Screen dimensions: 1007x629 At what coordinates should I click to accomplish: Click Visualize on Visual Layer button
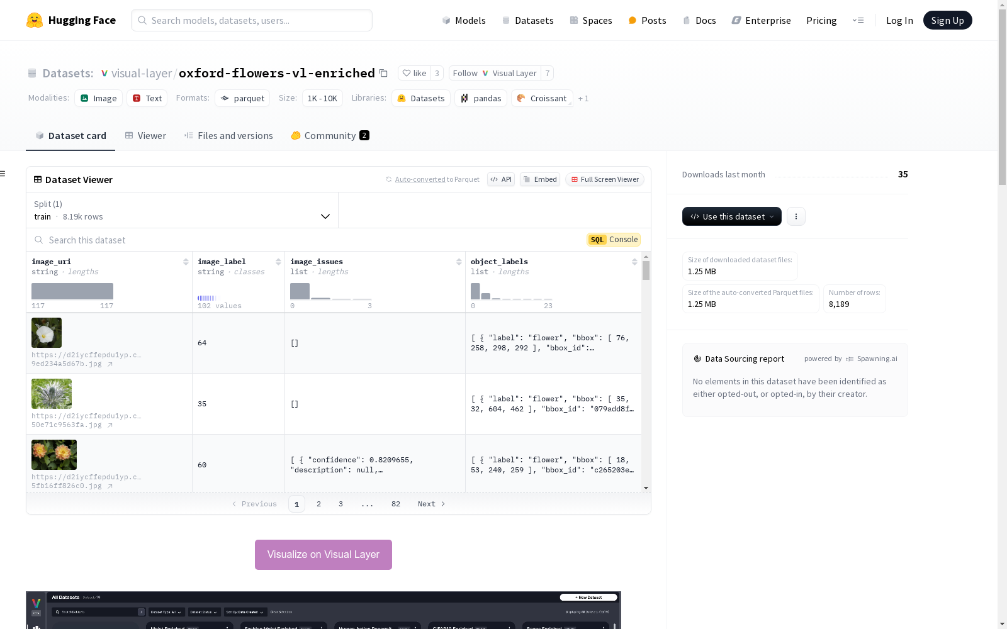click(323, 555)
